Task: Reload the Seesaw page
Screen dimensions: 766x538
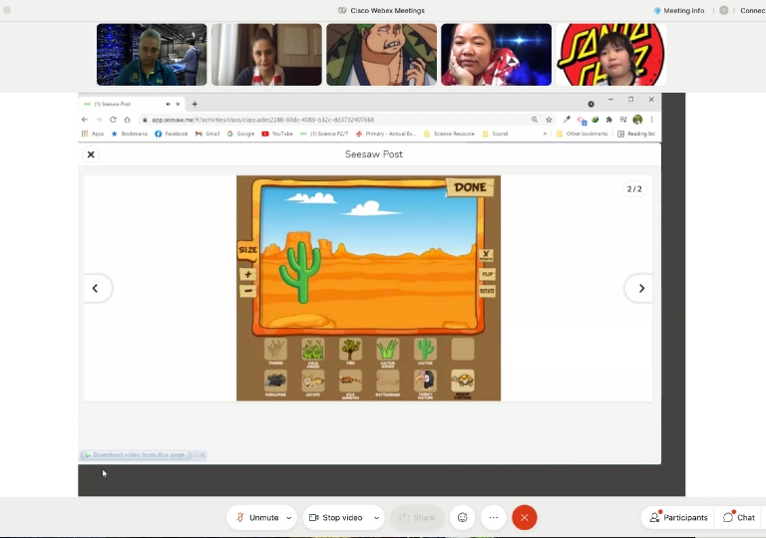Action: (x=113, y=120)
